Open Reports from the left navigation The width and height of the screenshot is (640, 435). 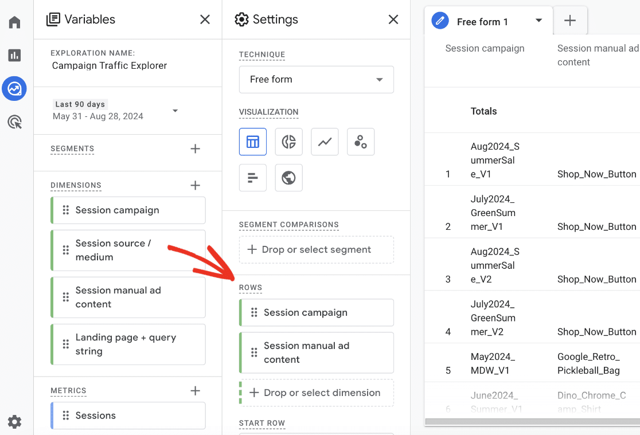pyautogui.click(x=14, y=55)
